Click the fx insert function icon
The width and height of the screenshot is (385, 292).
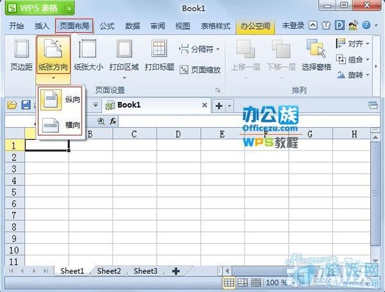[113, 121]
